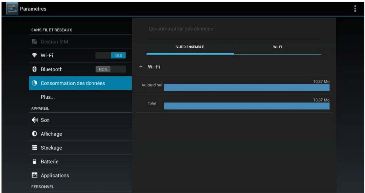The image size is (365, 193).
Task: Click the APPAREIL section header
Action: click(x=40, y=109)
